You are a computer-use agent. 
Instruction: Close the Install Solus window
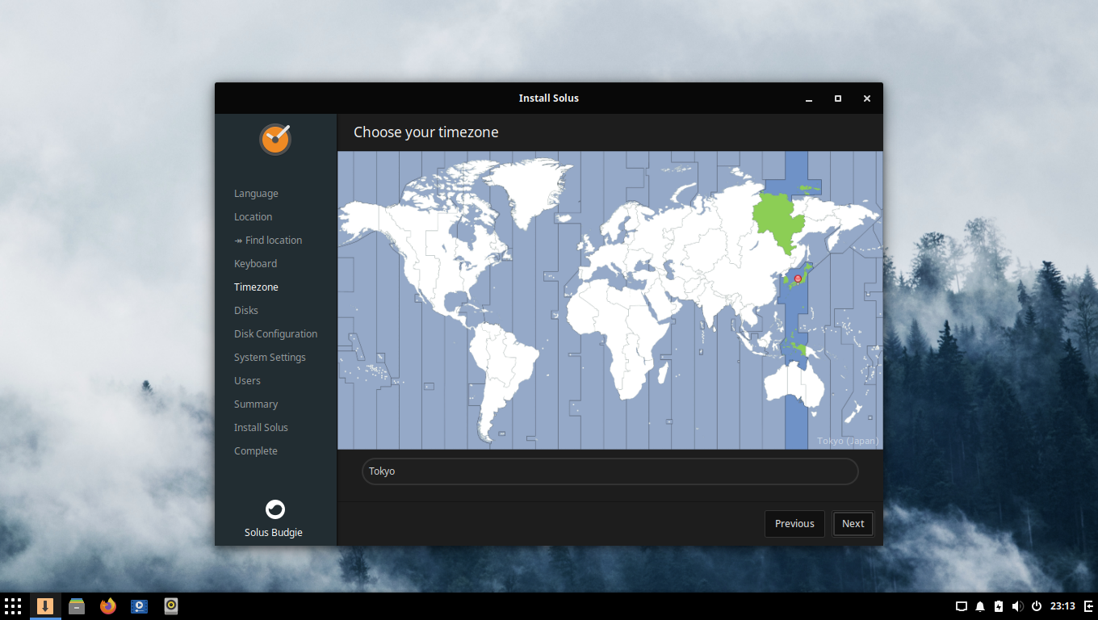click(867, 98)
